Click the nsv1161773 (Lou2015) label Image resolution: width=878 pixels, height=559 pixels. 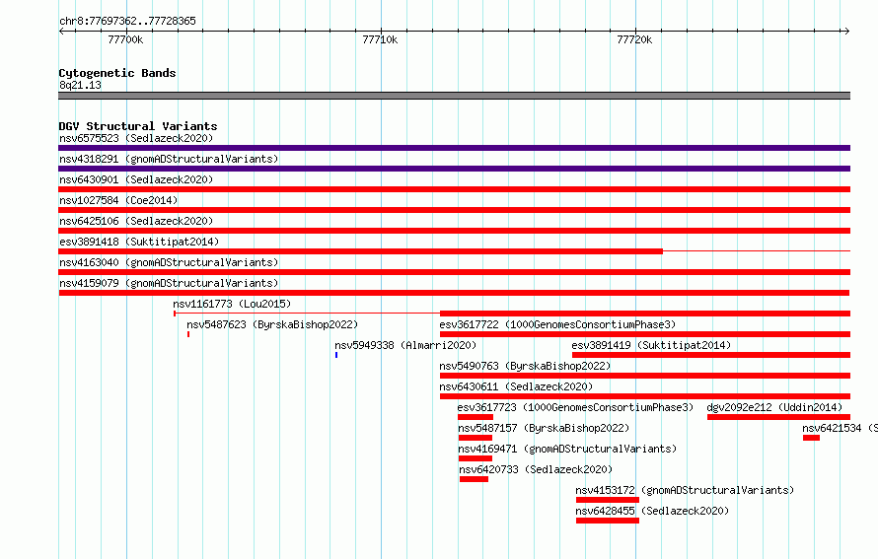tap(232, 304)
